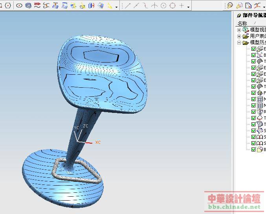This screenshot has height=214, width=266.
Task: Uncheck the first feature checkbox in model history
Action: pyautogui.click(x=253, y=49)
